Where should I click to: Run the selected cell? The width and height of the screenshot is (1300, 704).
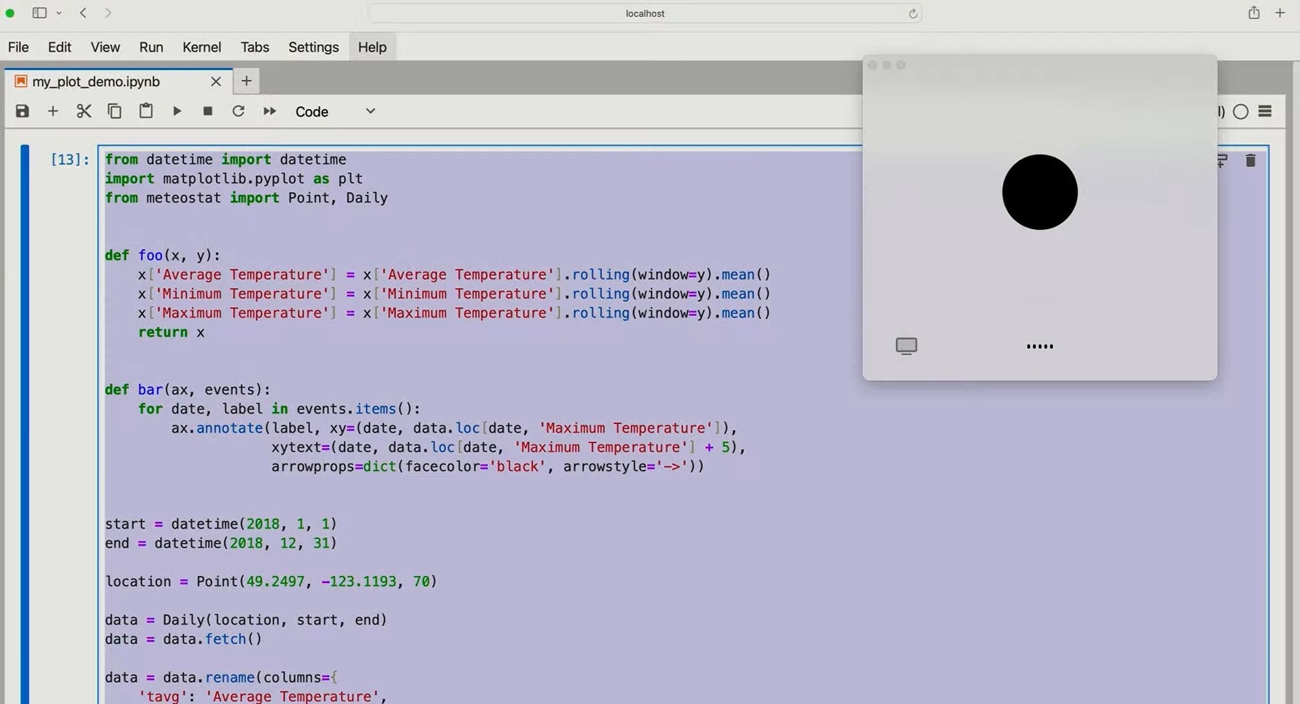(x=177, y=111)
